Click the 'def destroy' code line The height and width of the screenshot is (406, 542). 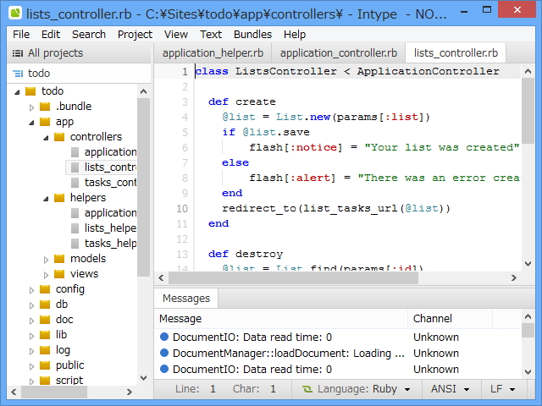pos(246,254)
